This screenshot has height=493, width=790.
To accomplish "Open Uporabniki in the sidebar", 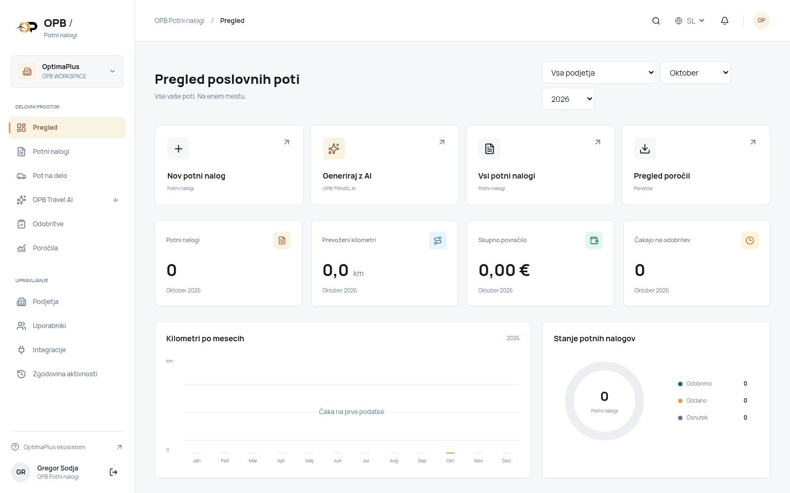I will click(x=67, y=326).
